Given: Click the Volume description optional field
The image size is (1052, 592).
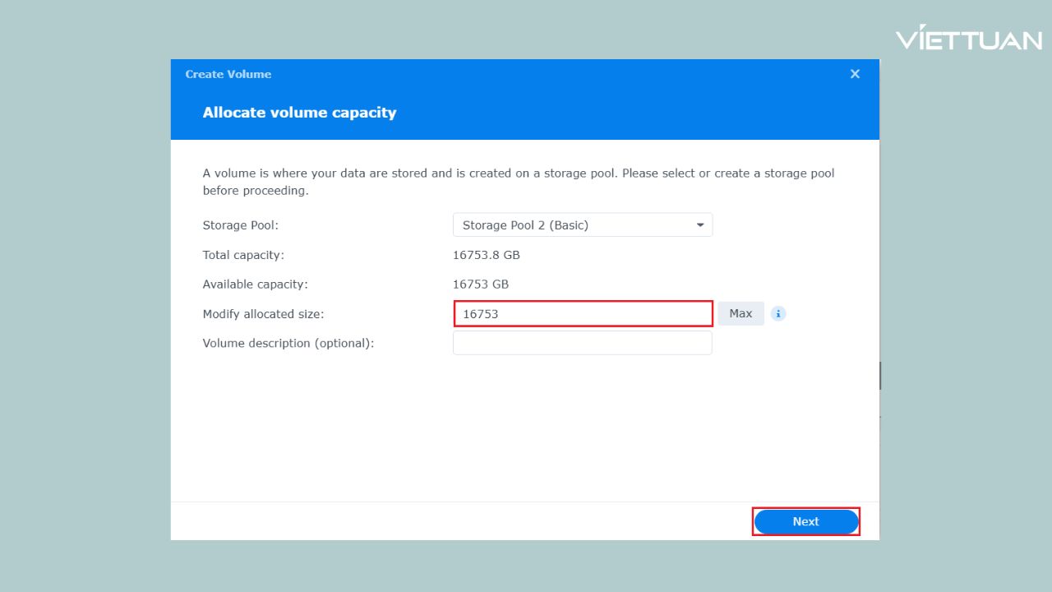Looking at the screenshot, I should pyautogui.click(x=583, y=343).
